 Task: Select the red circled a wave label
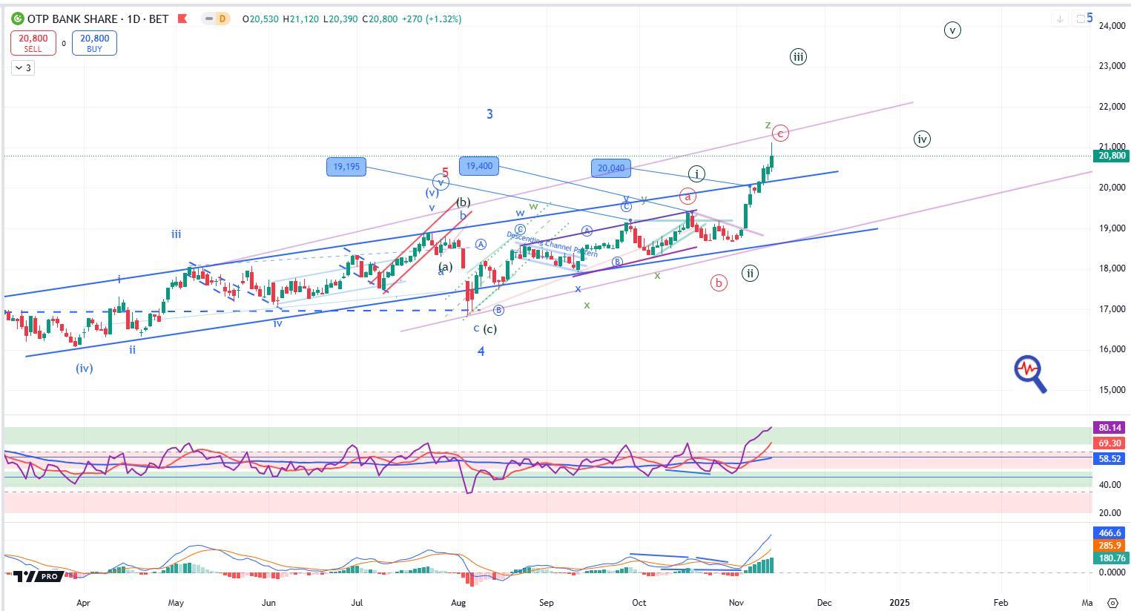(688, 196)
